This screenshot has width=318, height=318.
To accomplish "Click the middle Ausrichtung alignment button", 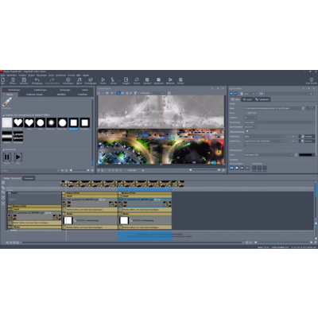I will [x=259, y=168].
